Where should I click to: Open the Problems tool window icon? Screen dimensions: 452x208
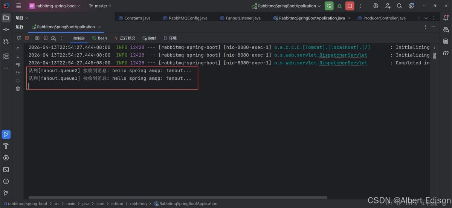pos(6,181)
